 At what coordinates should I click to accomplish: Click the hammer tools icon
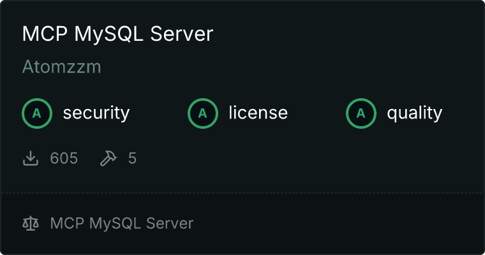click(108, 158)
